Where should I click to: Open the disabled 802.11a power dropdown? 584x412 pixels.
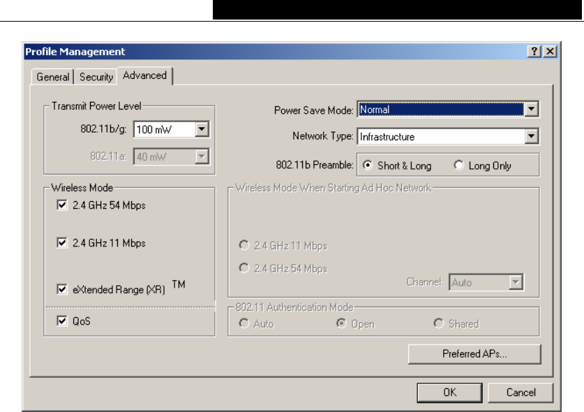coord(202,156)
